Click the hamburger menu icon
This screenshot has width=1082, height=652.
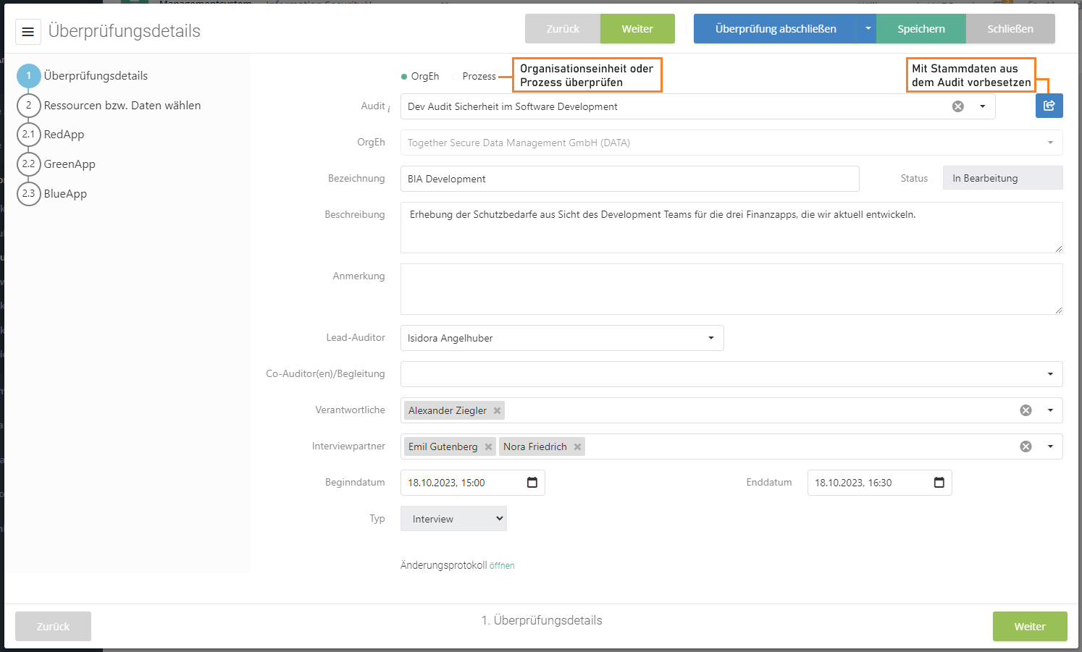[x=28, y=32]
